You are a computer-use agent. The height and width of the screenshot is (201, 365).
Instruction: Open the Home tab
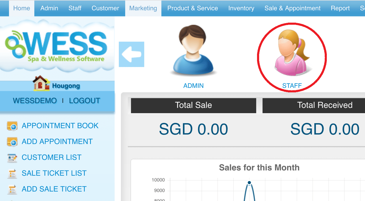point(22,8)
